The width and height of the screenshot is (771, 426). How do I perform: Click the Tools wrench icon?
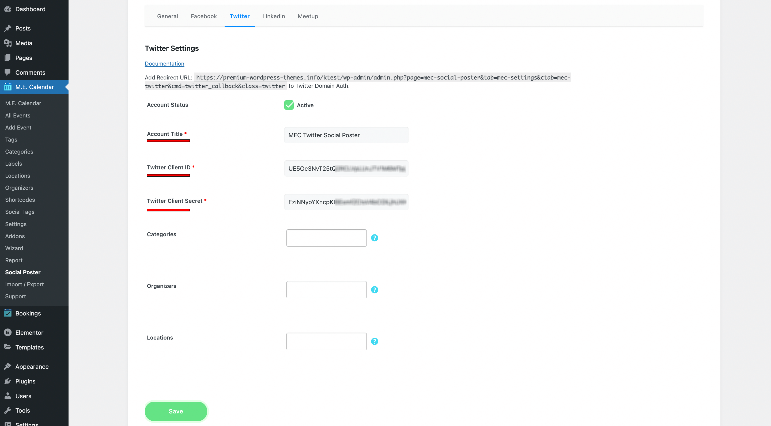click(x=8, y=410)
